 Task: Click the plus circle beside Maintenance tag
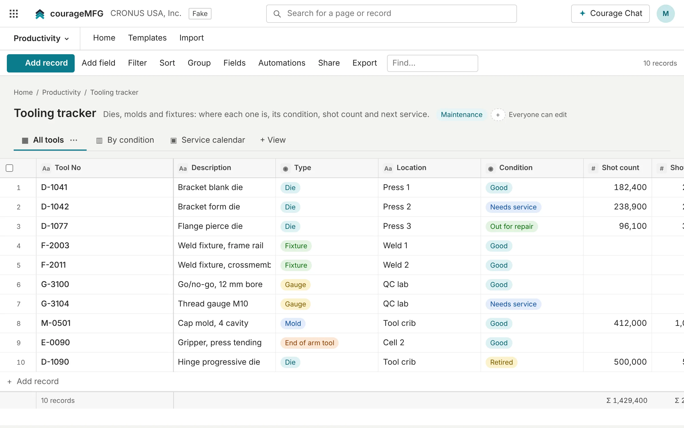(x=498, y=115)
